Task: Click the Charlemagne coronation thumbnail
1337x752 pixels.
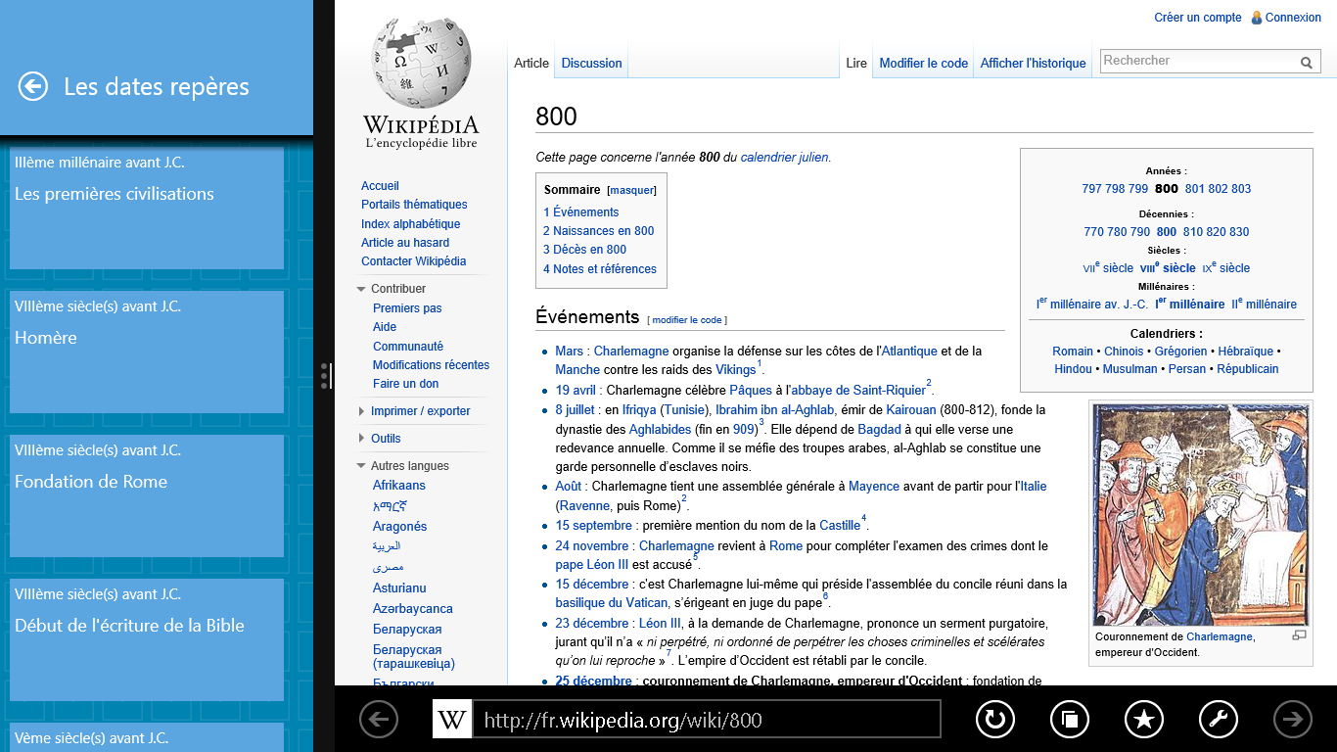Action: [x=1201, y=515]
